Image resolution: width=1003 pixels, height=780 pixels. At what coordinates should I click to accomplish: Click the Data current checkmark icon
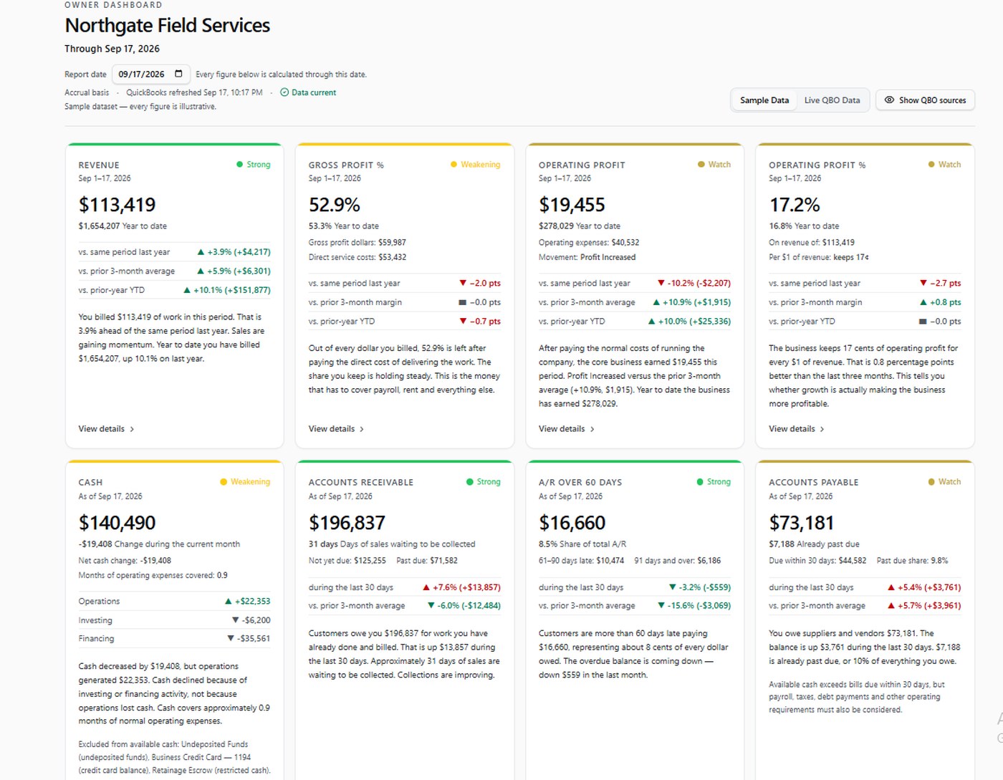pyautogui.click(x=284, y=92)
